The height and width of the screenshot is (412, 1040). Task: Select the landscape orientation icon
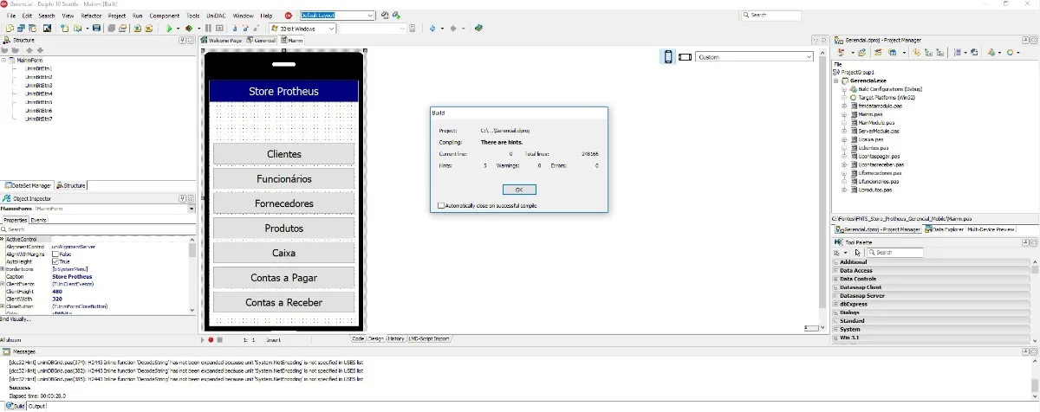pos(686,56)
